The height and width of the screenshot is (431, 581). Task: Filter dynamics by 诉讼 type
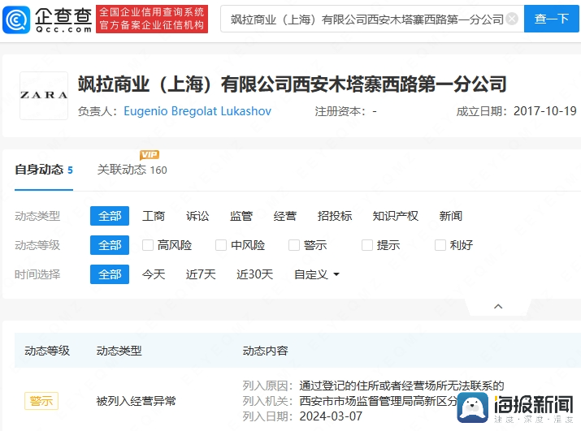[197, 216]
